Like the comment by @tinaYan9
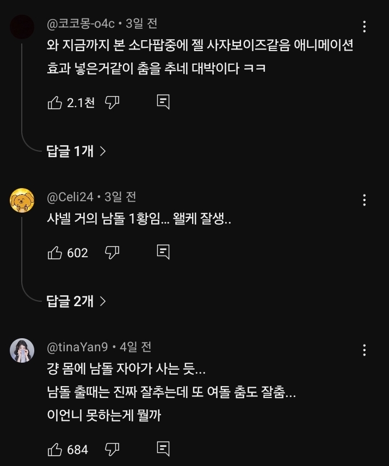The image size is (389, 466). click(x=55, y=449)
